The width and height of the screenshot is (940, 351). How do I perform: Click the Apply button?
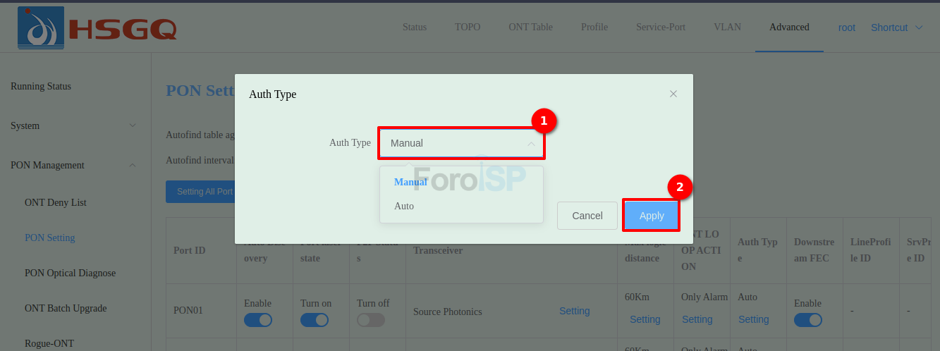pos(652,216)
